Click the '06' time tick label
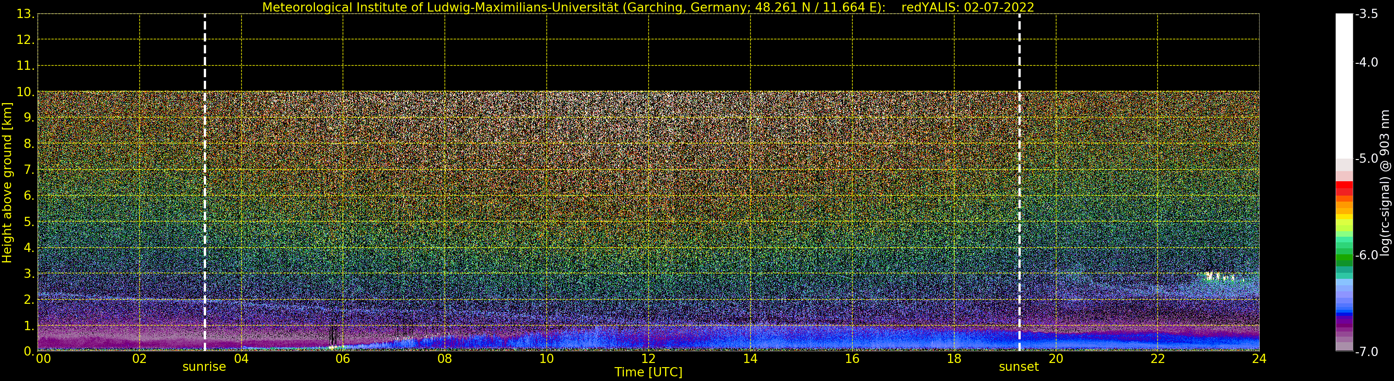Screen dimensions: 1394x381 [343, 359]
